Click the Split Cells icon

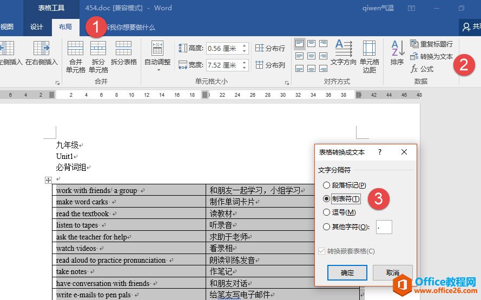coord(98,56)
